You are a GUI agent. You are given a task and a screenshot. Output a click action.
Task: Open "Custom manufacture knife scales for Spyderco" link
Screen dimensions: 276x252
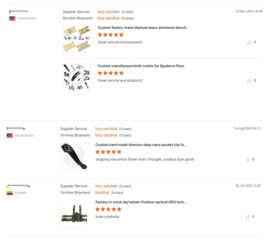coord(142,66)
